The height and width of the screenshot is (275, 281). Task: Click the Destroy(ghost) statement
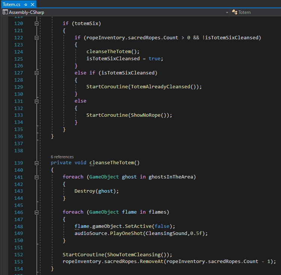click(x=96, y=191)
